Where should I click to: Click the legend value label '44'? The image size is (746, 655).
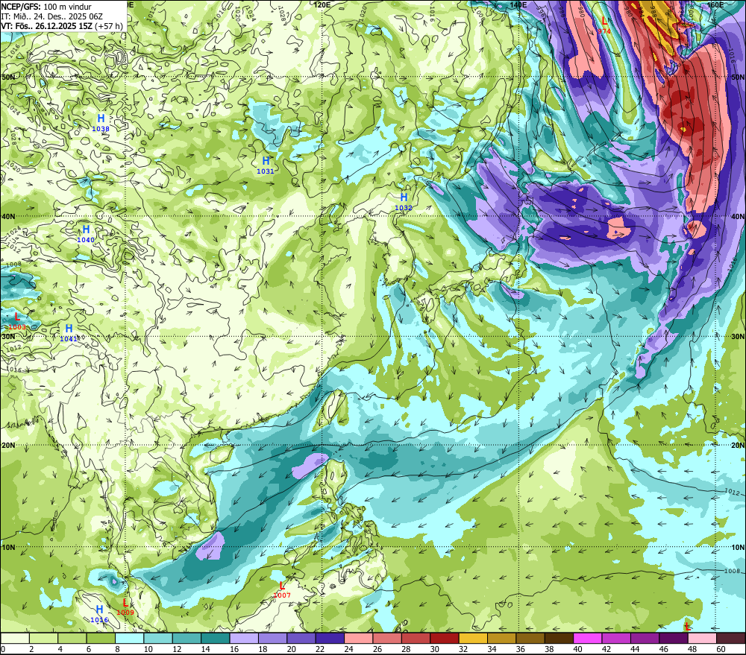click(635, 649)
